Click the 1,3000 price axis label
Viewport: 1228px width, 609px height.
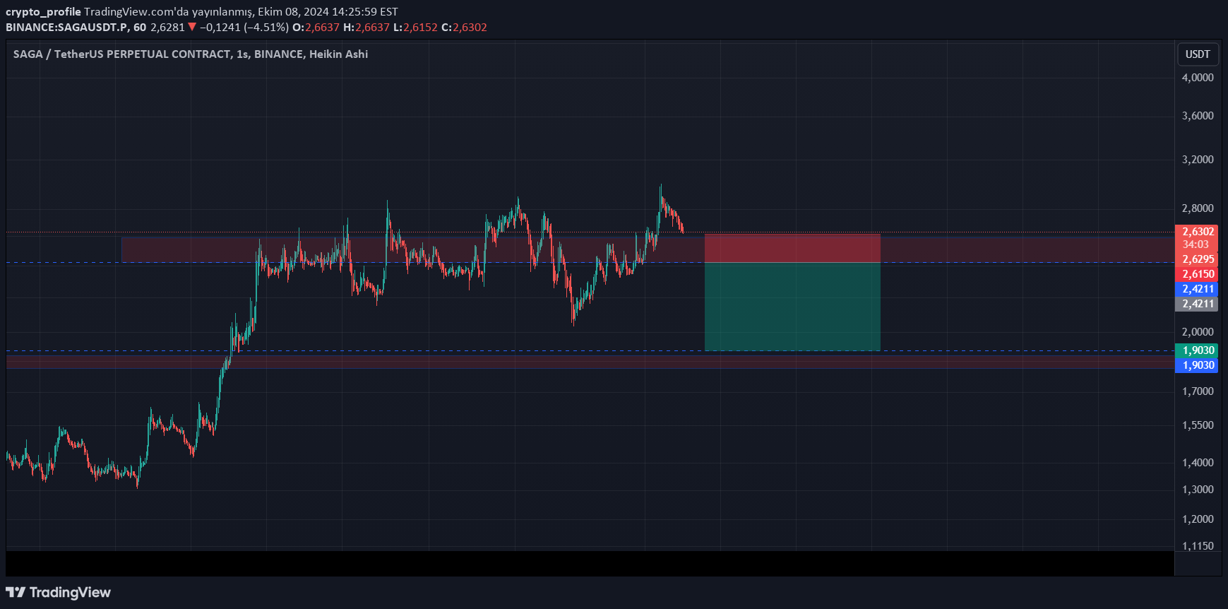(1198, 490)
